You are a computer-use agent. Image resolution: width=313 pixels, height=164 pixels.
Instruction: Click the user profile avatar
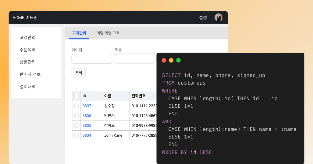tap(218, 17)
